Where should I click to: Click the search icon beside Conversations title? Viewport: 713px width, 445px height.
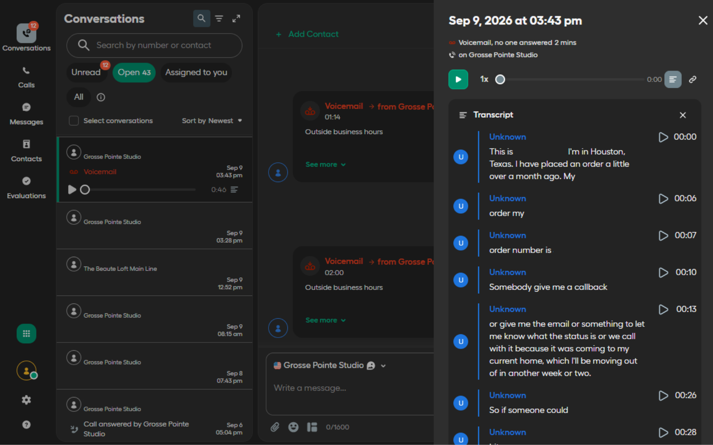coord(201,18)
